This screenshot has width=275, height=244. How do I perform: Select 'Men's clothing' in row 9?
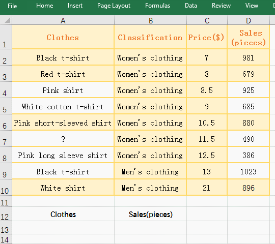(150, 171)
